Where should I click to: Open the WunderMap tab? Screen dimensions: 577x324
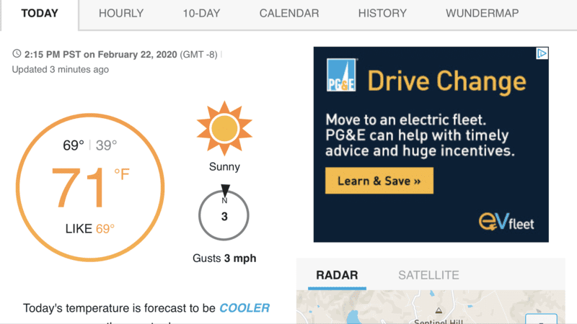[482, 14]
